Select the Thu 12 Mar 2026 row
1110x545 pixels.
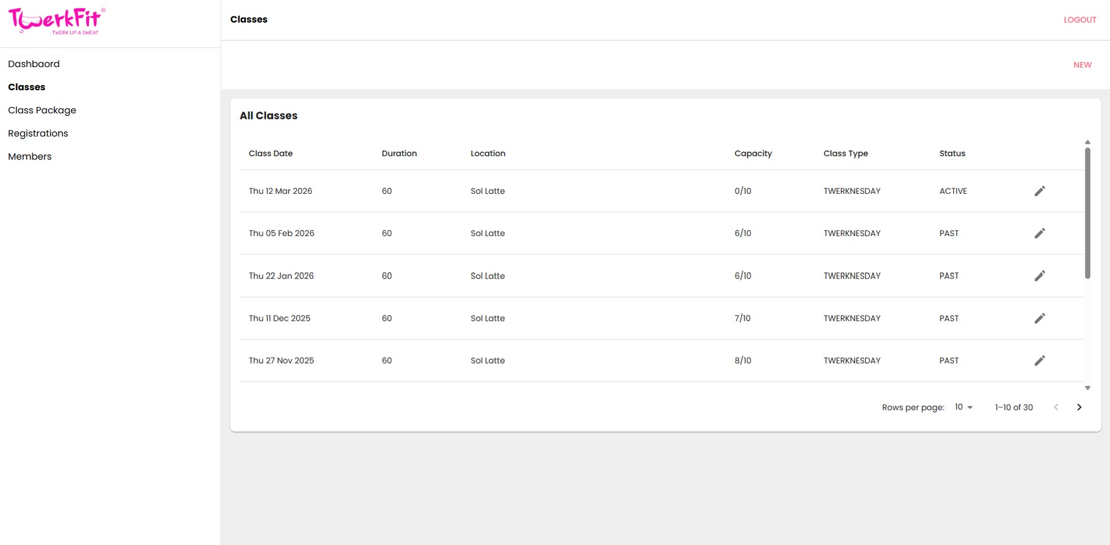(x=508, y=190)
